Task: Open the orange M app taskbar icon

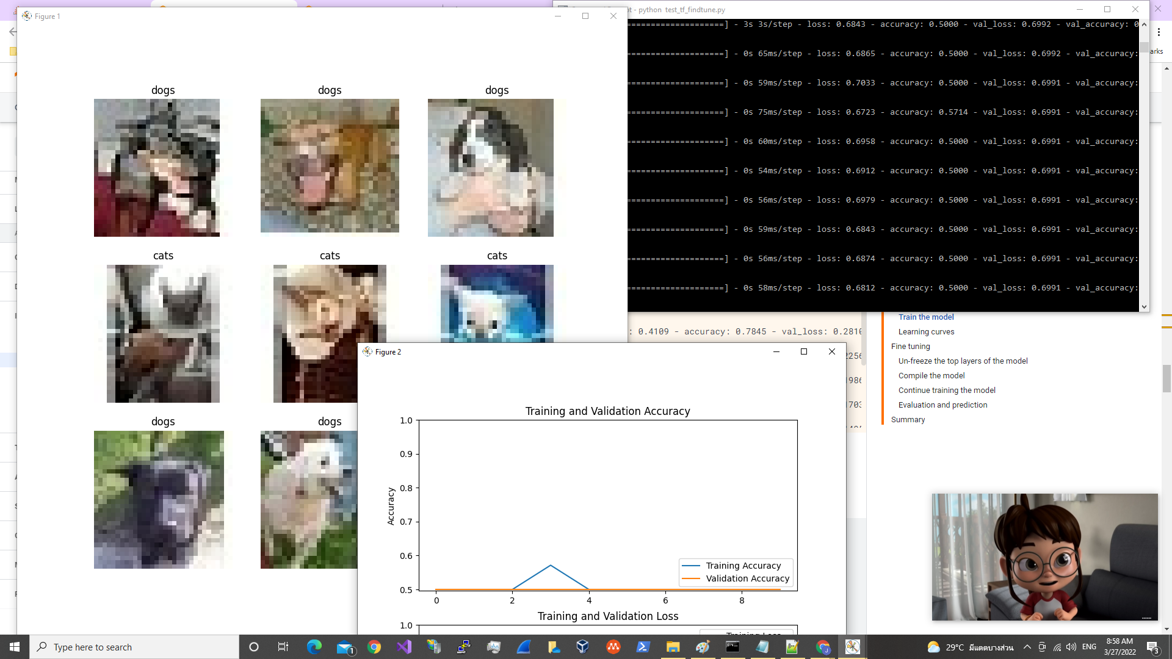Action: coord(613,647)
